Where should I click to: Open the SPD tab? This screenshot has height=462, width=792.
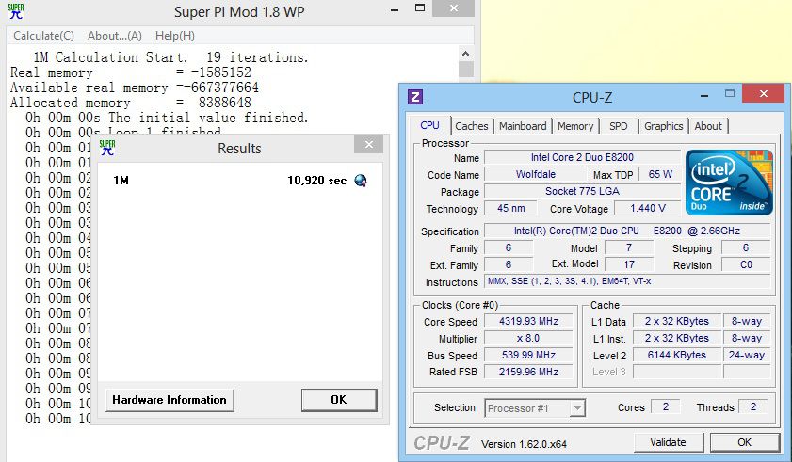click(618, 126)
